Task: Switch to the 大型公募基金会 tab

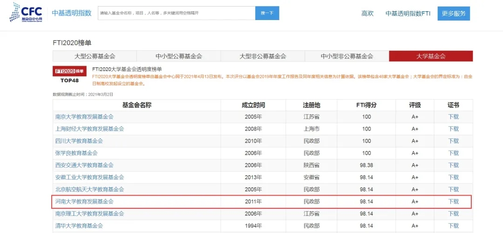Action: click(95, 56)
